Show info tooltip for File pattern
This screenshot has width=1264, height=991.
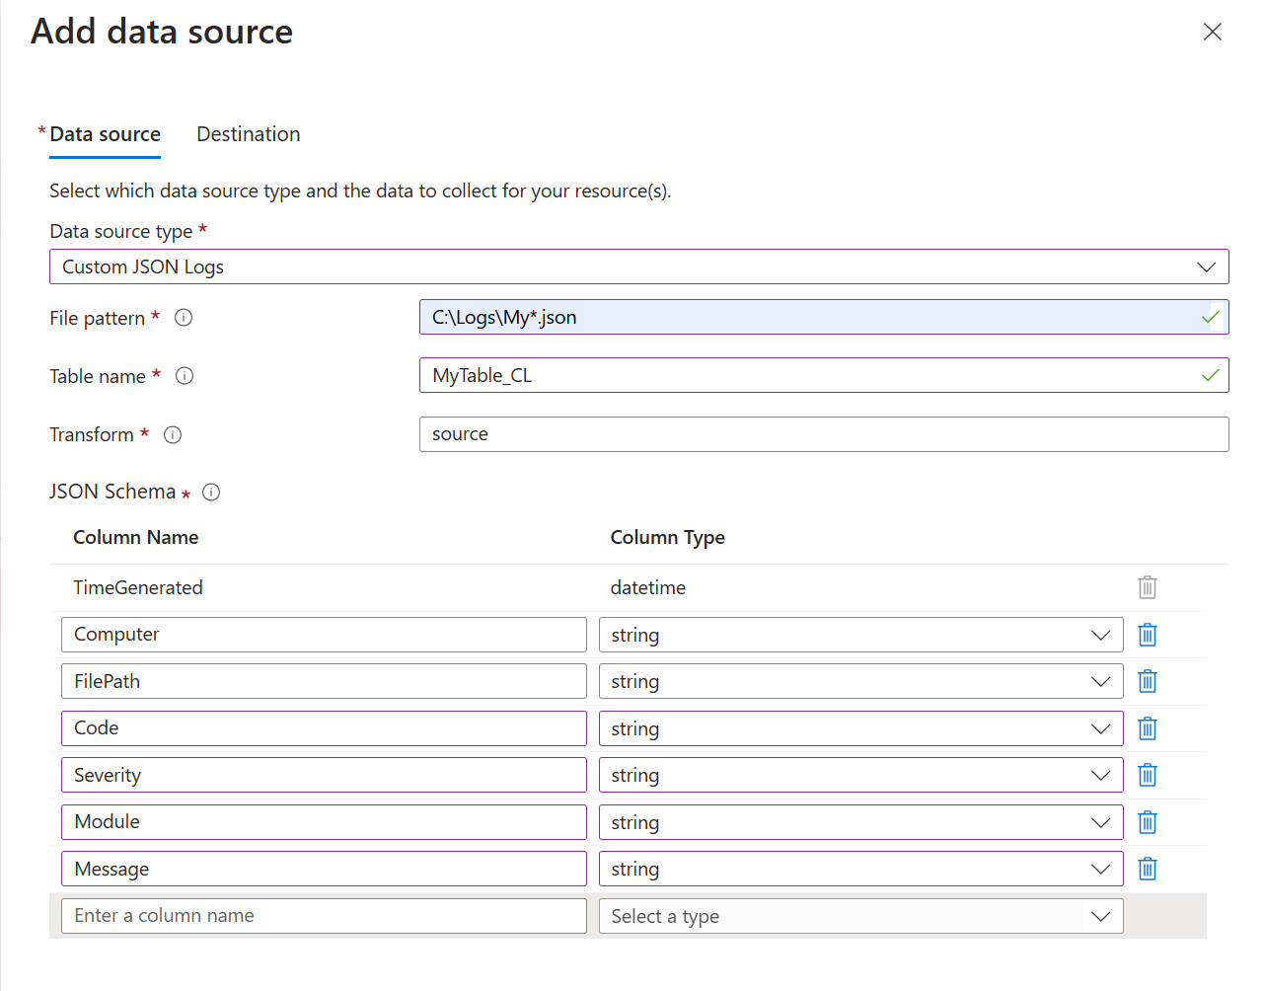(x=184, y=318)
